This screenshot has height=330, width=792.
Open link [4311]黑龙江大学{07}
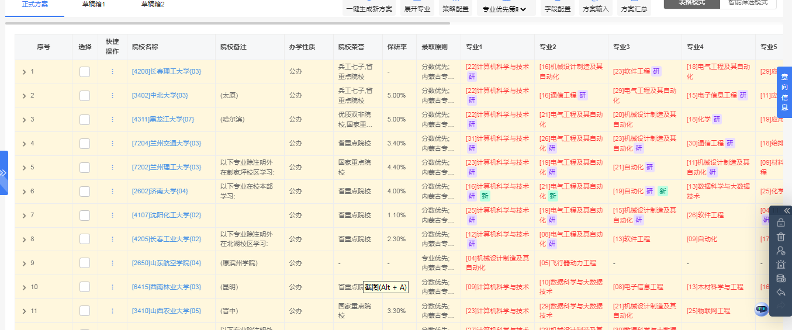coord(163,120)
